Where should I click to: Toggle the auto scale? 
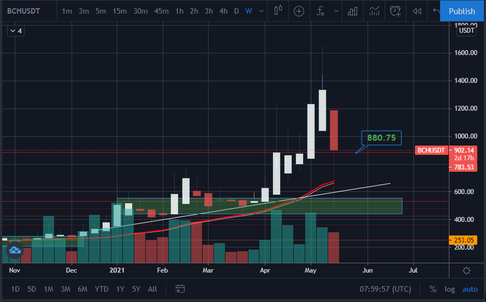pos(470,289)
